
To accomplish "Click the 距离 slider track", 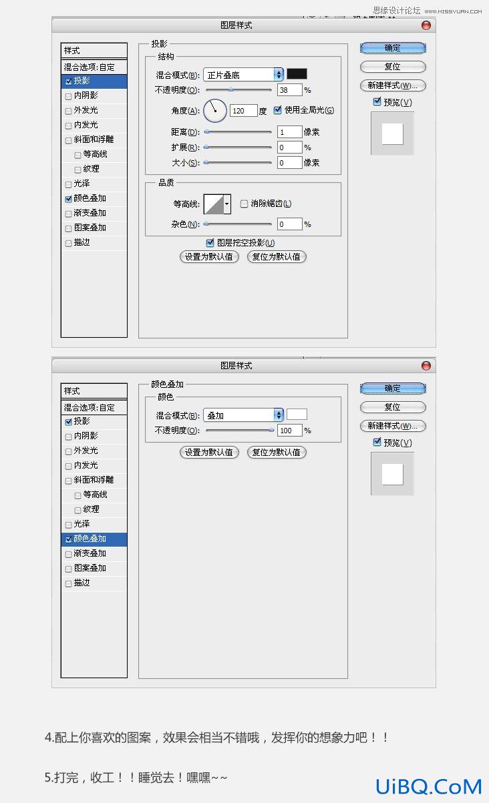I will [238, 132].
